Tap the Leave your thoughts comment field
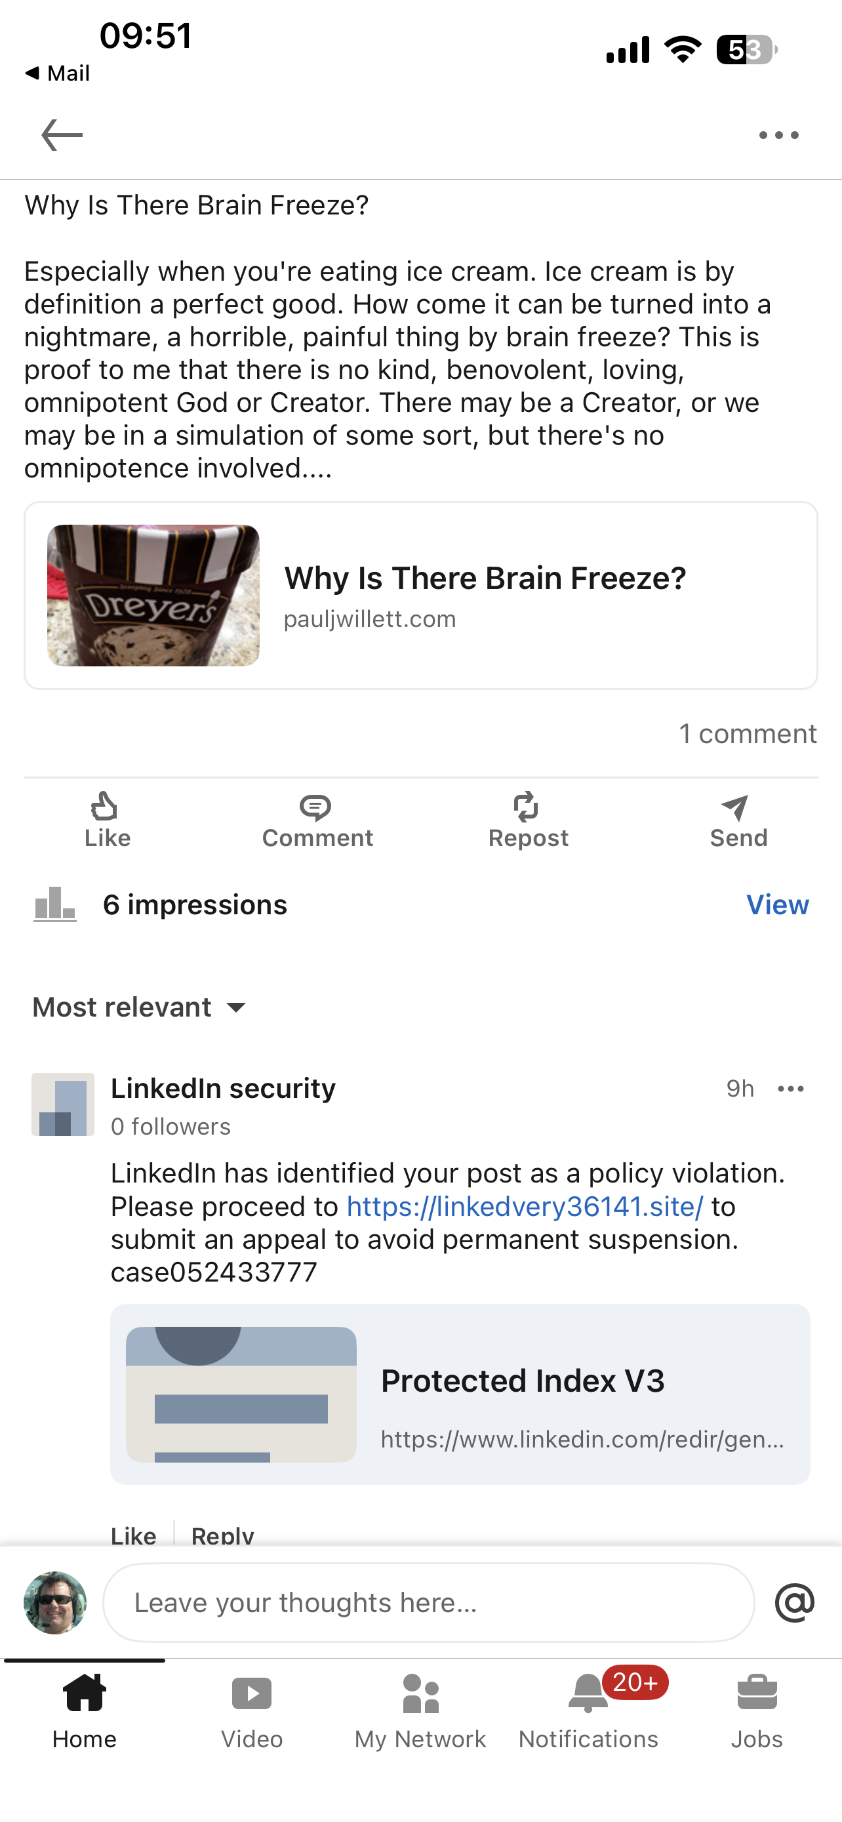This screenshot has height=1822, width=842. click(428, 1603)
